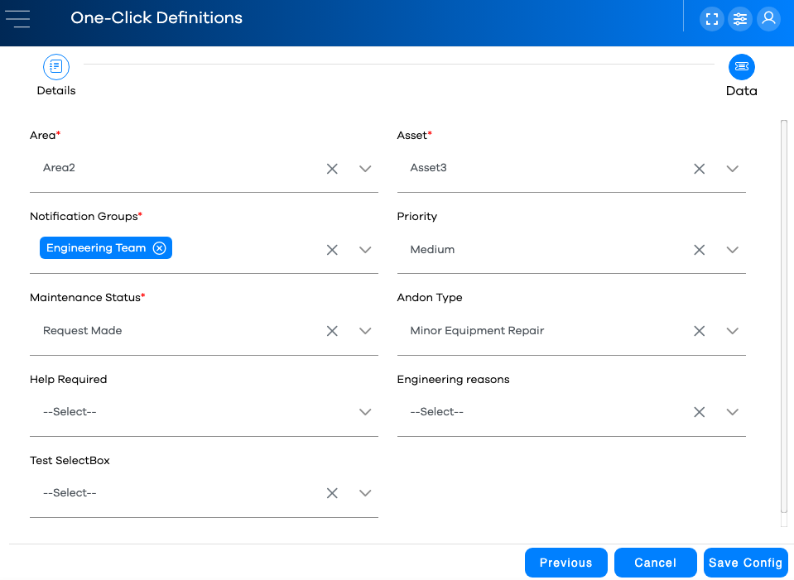The image size is (794, 580).
Task: Click the Minor Equipment Repair value field
Action: [x=477, y=331]
